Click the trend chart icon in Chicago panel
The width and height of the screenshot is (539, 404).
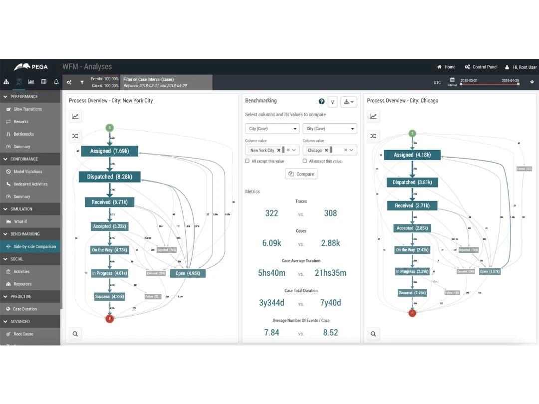(373, 116)
